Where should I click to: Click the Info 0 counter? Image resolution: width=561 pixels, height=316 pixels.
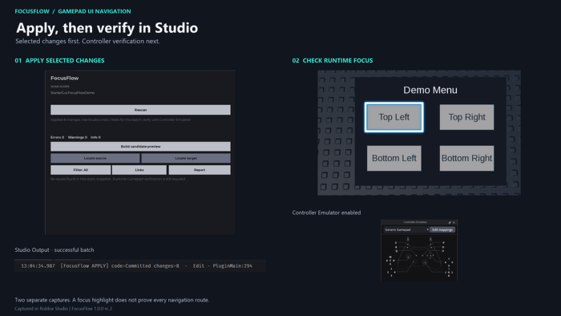pyautogui.click(x=95, y=137)
